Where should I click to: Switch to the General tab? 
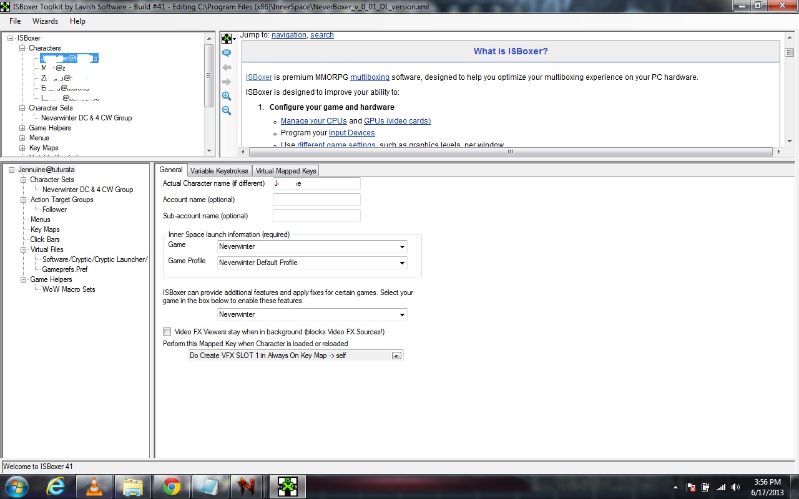click(x=171, y=170)
